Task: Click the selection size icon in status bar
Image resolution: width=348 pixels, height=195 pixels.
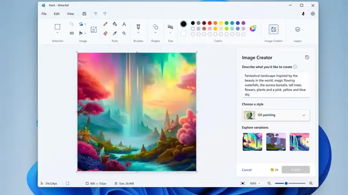Action: [67, 183]
